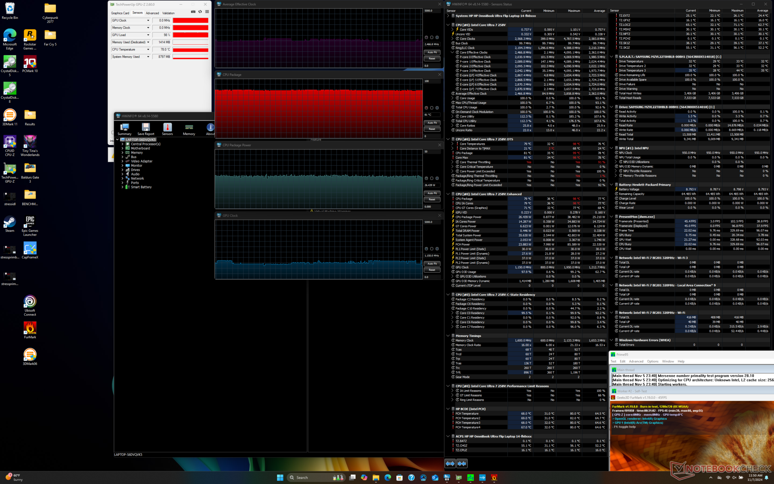Open the Options menu in Prime95
The image size is (774, 484).
pyautogui.click(x=653, y=361)
